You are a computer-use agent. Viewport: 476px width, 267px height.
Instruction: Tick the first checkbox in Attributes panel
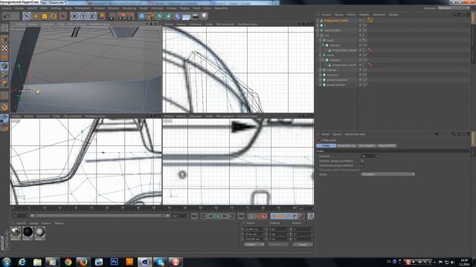coord(362,161)
